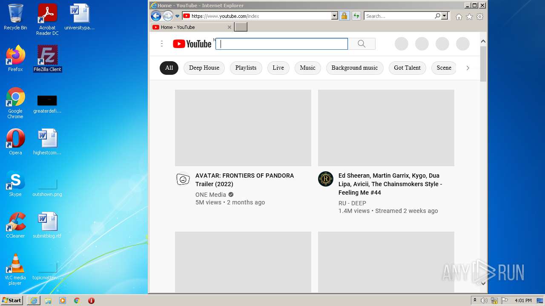Click Opera taskbar icon
The height and width of the screenshot is (306, 545).
[91, 300]
